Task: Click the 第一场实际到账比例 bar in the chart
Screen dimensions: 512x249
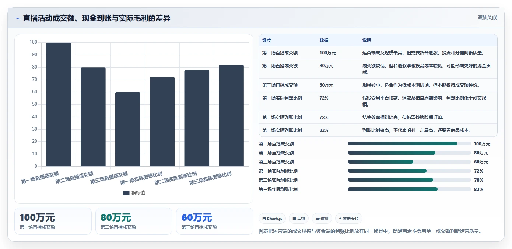Action: point(162,122)
